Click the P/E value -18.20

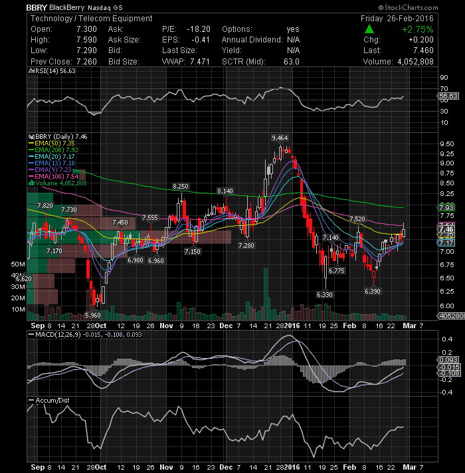pyautogui.click(x=199, y=29)
